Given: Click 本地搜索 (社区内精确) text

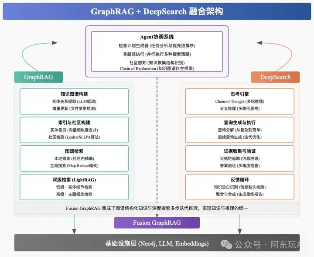Looking at the screenshot, I should pyautogui.click(x=74, y=158).
